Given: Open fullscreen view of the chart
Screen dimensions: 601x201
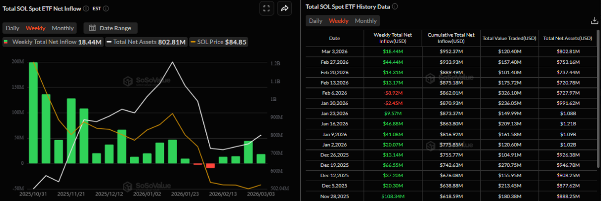Looking at the screenshot, I should 266,8.
